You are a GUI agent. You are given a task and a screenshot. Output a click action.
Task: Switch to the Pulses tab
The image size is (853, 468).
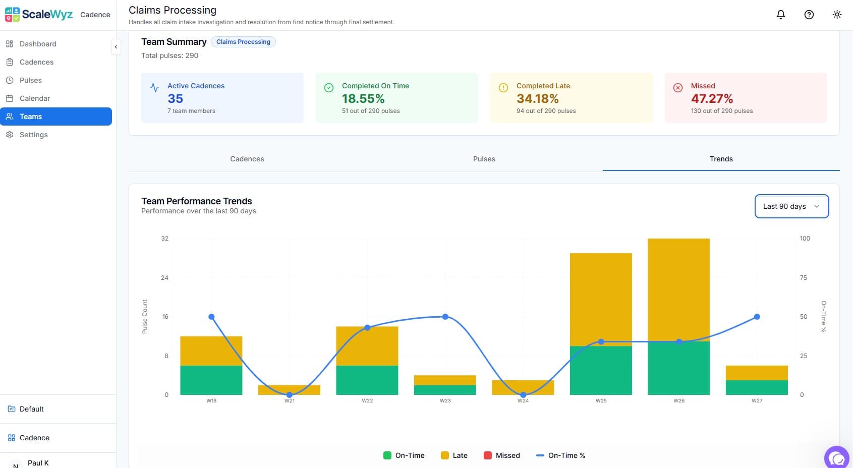[484, 158]
